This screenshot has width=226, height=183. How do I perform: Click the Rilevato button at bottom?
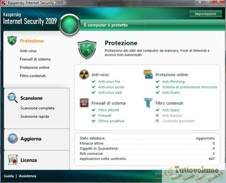172,176
